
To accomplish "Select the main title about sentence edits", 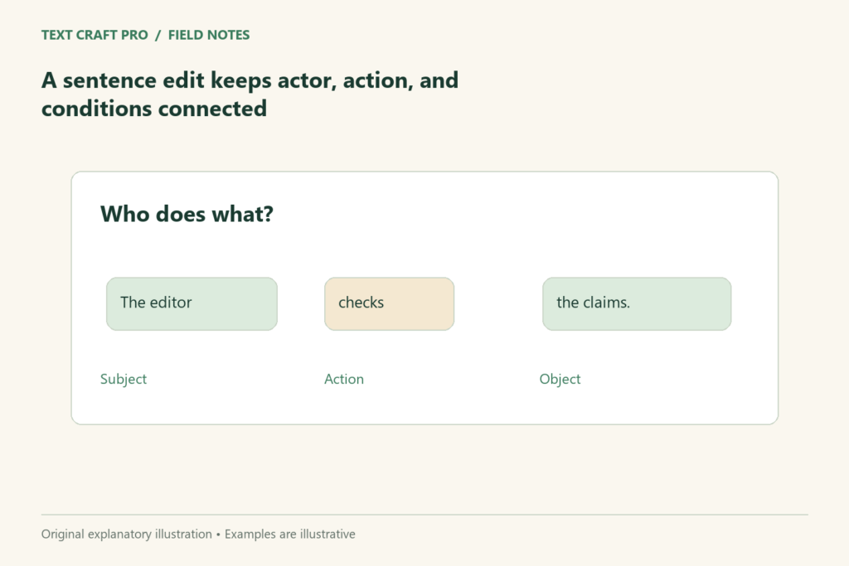I will coord(250,94).
